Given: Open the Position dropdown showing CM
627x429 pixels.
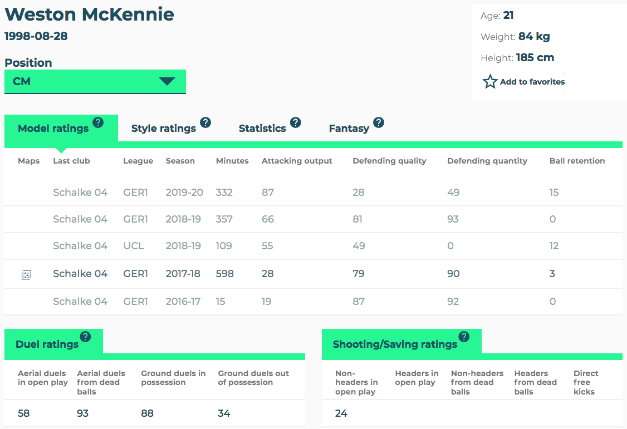Looking at the screenshot, I should click(x=95, y=81).
